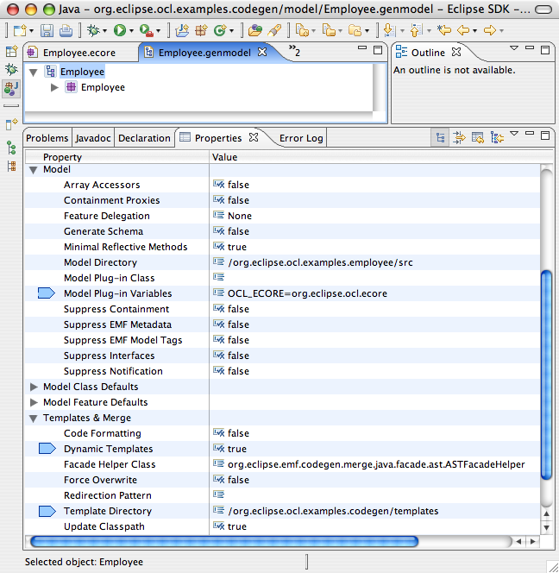
Task: Go to Last Edit Location
Action: click(444, 30)
